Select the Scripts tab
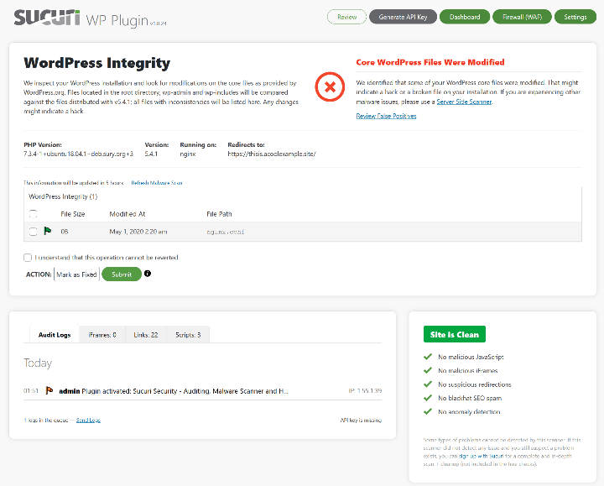604x486 pixels. tap(188, 335)
